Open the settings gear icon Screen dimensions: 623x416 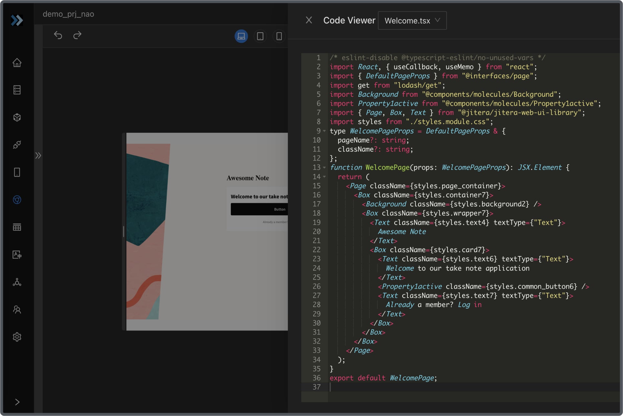[x=17, y=337]
